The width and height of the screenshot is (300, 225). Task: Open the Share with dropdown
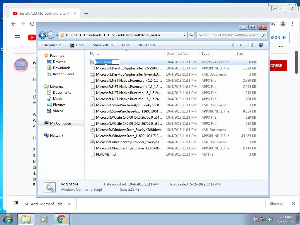click(x=103, y=45)
